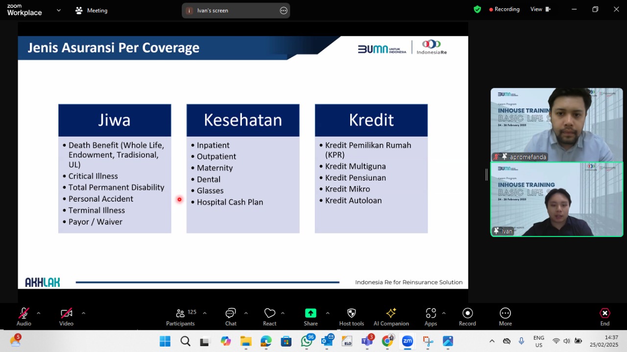Open options for Ivan's screen share
The image size is (627, 352).
284,10
